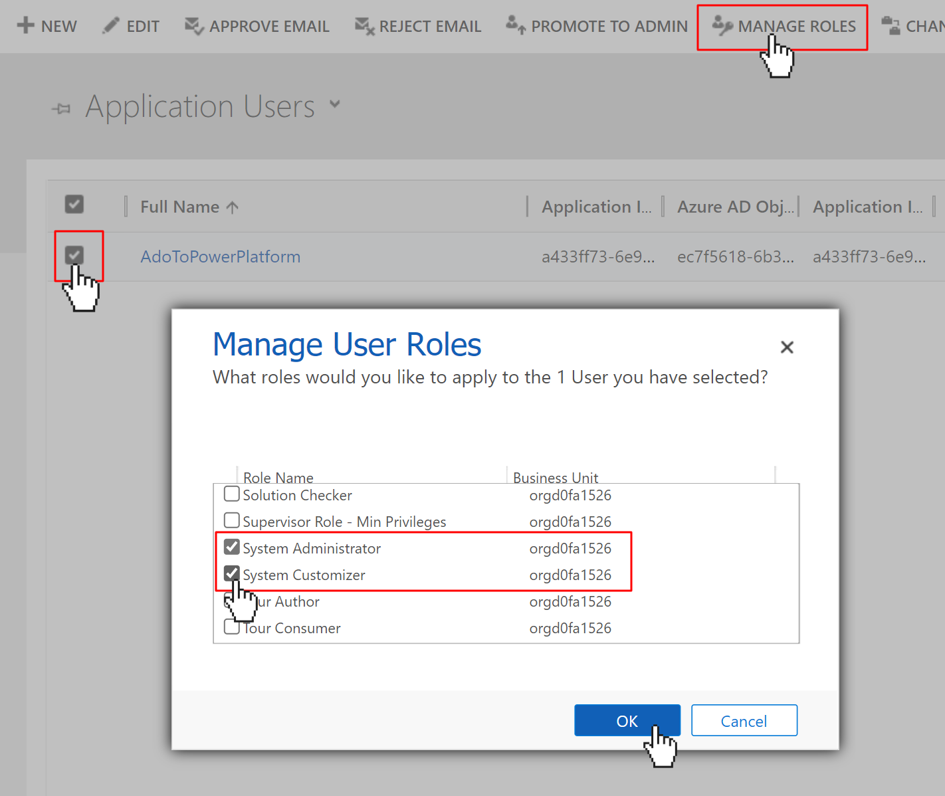Click the Promote to Admin person icon

(516, 25)
